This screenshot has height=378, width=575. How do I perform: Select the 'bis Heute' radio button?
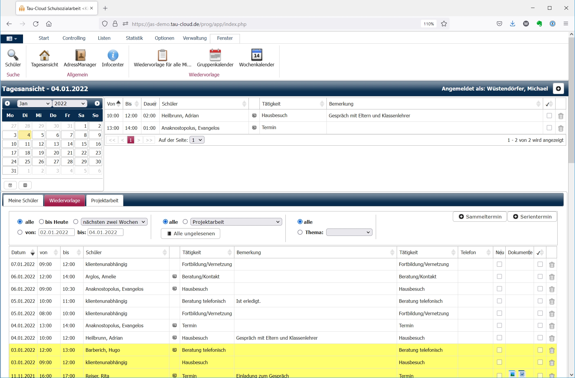click(41, 222)
